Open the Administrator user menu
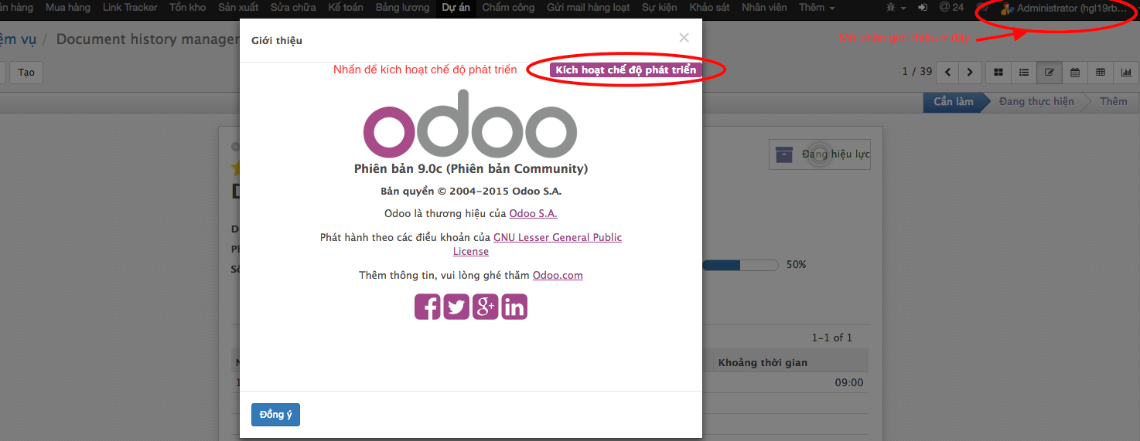This screenshot has height=441, width=1140. pos(1063,8)
